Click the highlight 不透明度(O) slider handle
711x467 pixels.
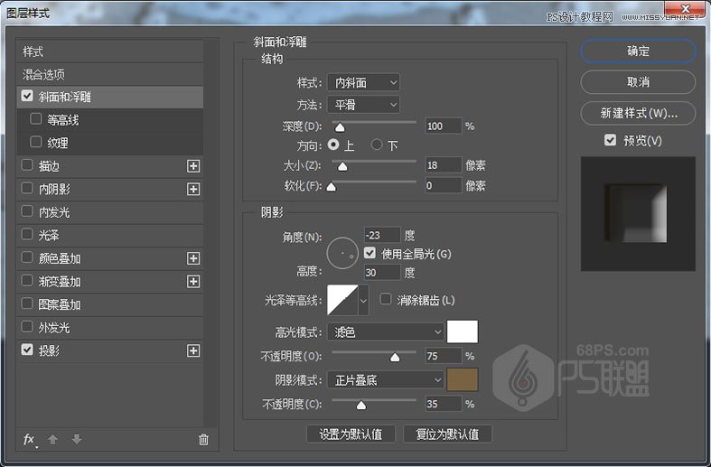pos(395,358)
